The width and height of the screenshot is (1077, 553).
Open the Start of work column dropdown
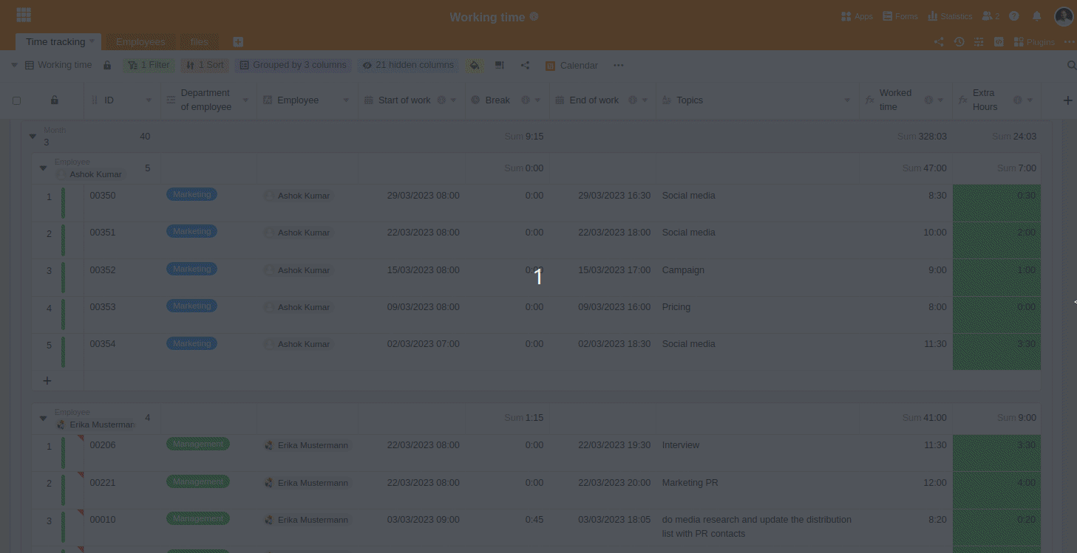(x=453, y=100)
